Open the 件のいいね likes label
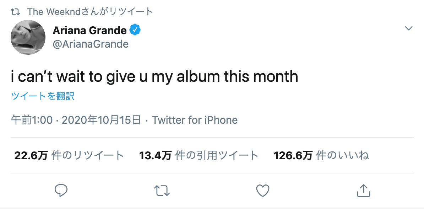The width and height of the screenshot is (424, 209). click(342, 155)
